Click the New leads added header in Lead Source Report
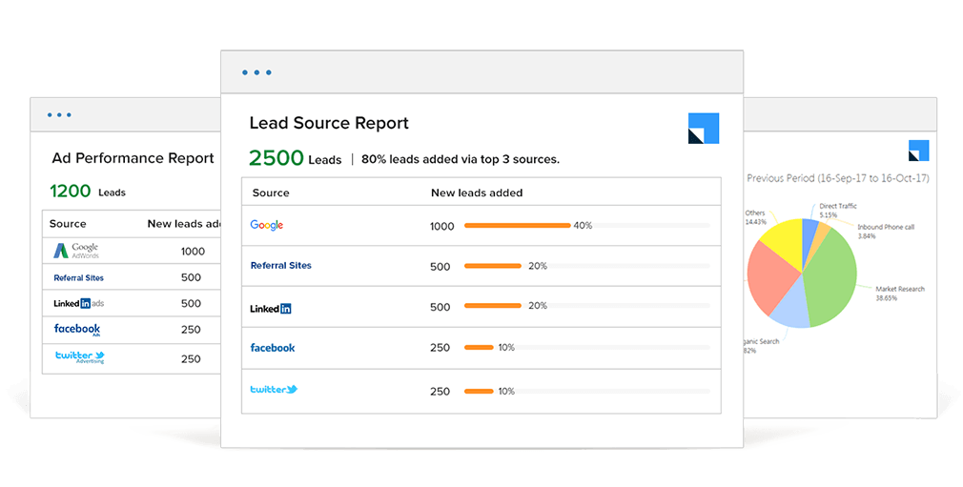Screen dimensions: 963x487 pyautogui.click(x=477, y=193)
